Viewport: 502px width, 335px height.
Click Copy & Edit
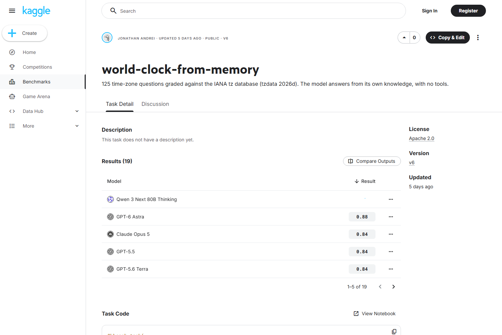pyautogui.click(x=447, y=38)
